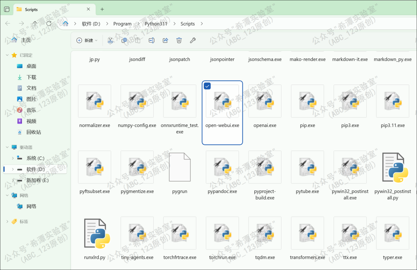Click the Share icon in toolbar
Image resolution: width=417 pixels, height=270 pixels.
[x=165, y=41]
